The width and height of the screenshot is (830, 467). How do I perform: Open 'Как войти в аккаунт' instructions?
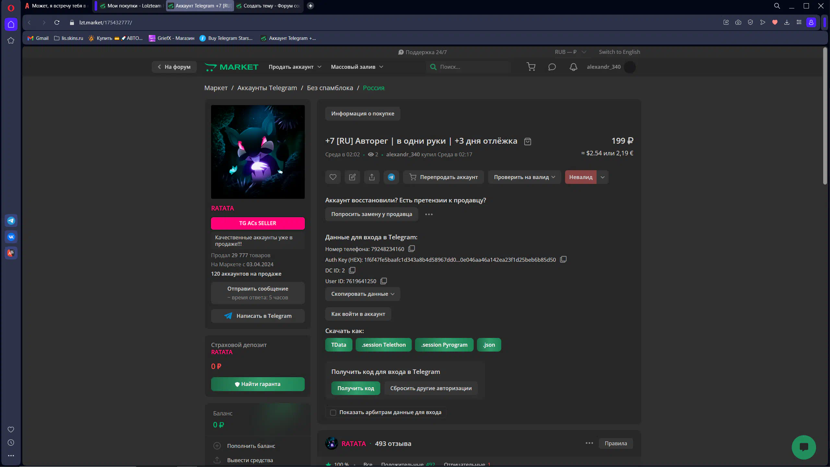pos(358,314)
